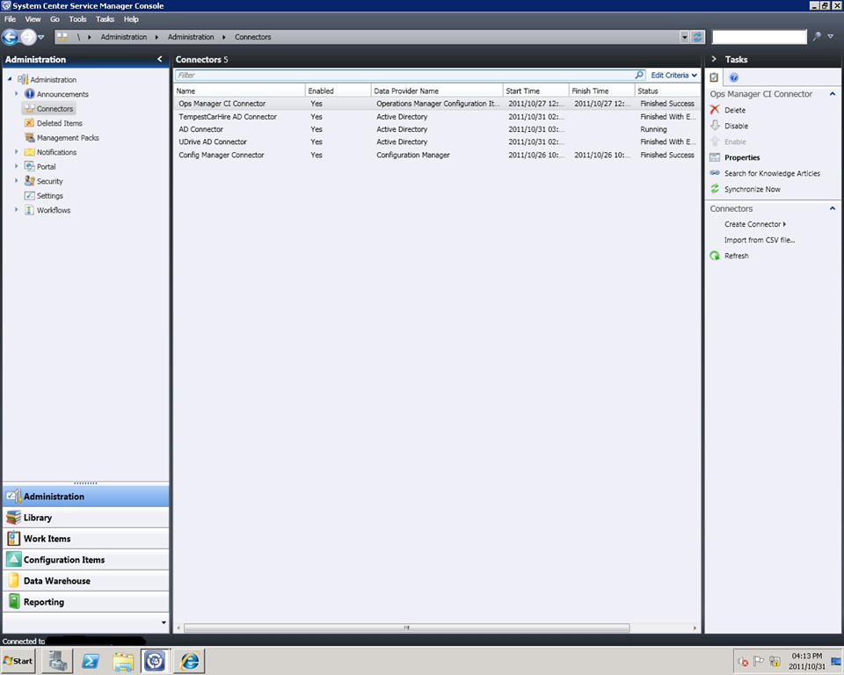Open the Go menu
Screen dimensions: 844x675
tap(55, 18)
